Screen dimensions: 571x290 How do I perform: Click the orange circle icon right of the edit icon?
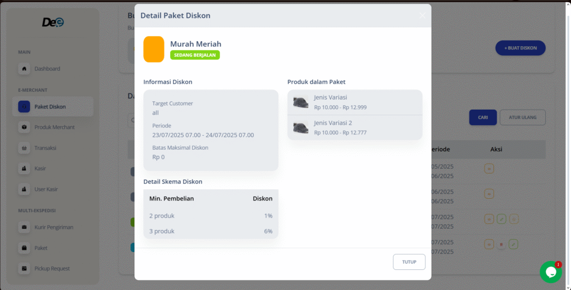[x=514, y=219]
